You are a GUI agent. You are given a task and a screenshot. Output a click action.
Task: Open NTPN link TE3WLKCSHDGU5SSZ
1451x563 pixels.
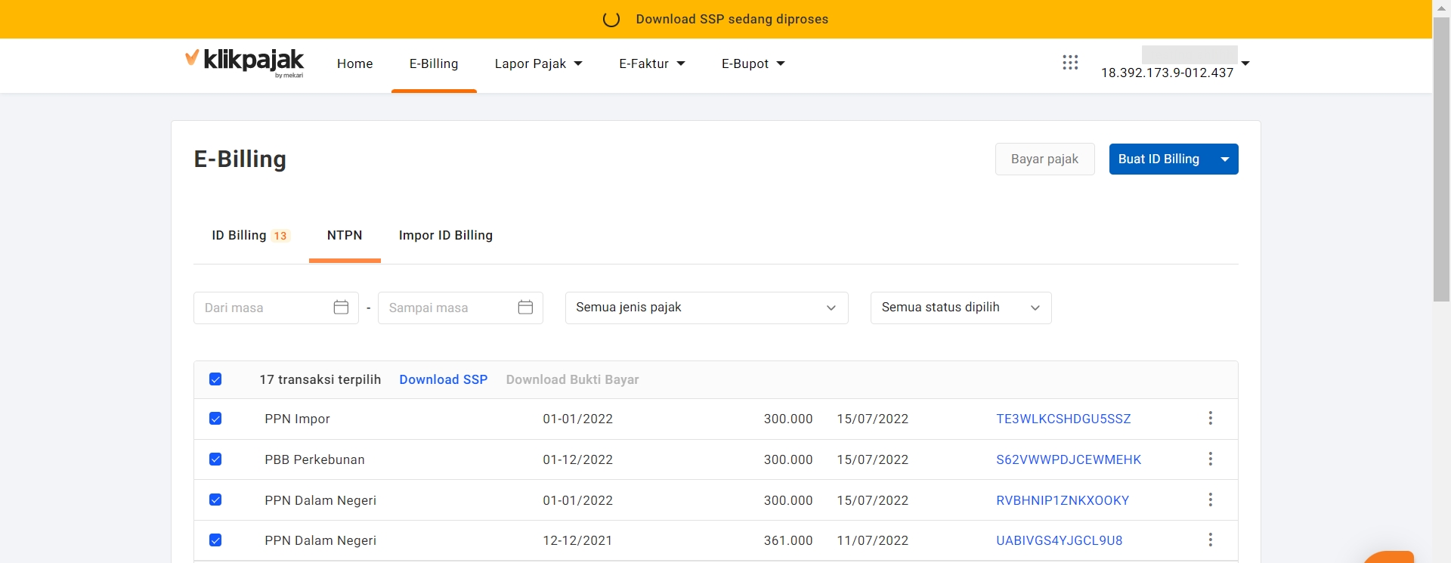(x=1063, y=419)
